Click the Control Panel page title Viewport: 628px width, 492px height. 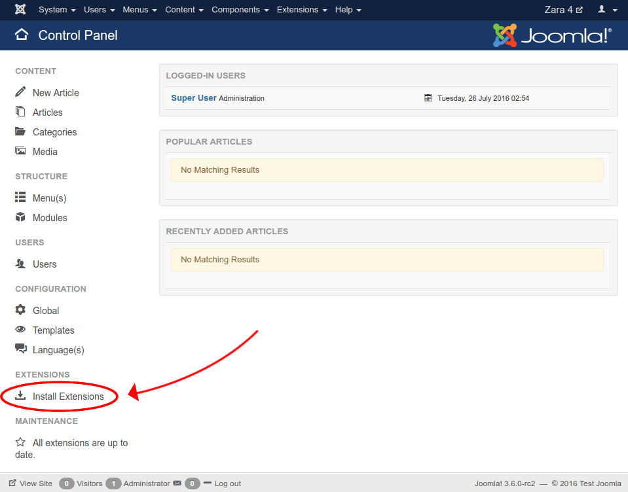(x=78, y=35)
